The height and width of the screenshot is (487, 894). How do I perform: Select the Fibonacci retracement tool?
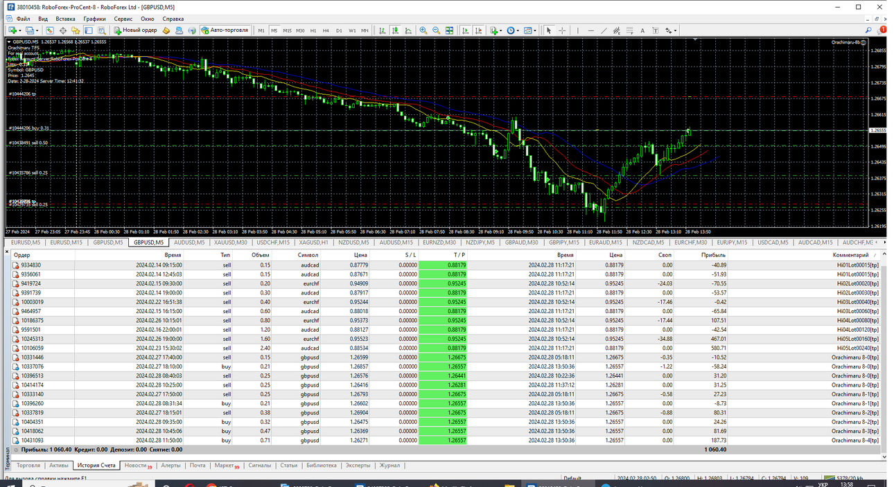click(x=630, y=30)
